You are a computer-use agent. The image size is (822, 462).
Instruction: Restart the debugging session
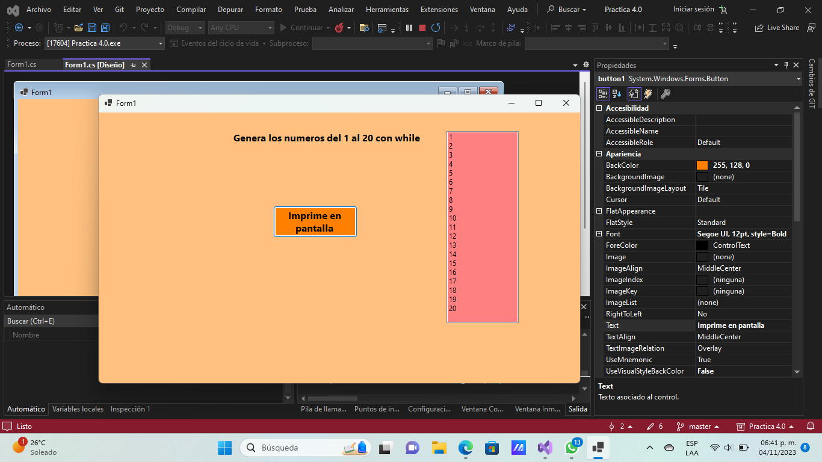(434, 28)
